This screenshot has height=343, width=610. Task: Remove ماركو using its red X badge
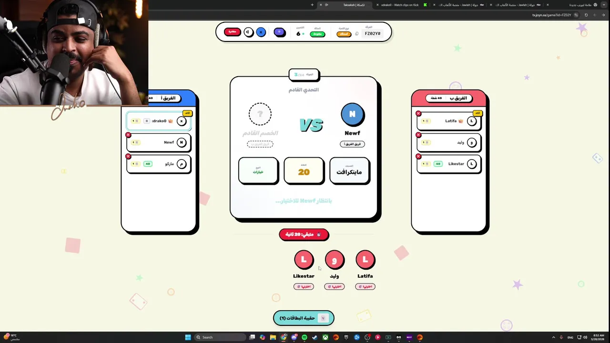pyautogui.click(x=128, y=156)
